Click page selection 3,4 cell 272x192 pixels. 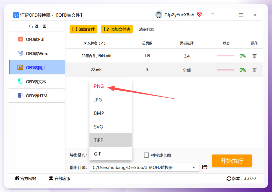pos(187,56)
